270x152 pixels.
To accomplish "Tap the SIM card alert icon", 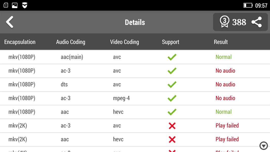I will 5,5.
